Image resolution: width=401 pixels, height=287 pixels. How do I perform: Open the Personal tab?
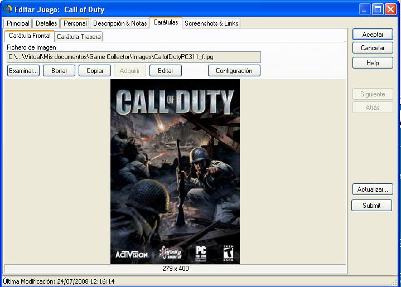click(75, 23)
